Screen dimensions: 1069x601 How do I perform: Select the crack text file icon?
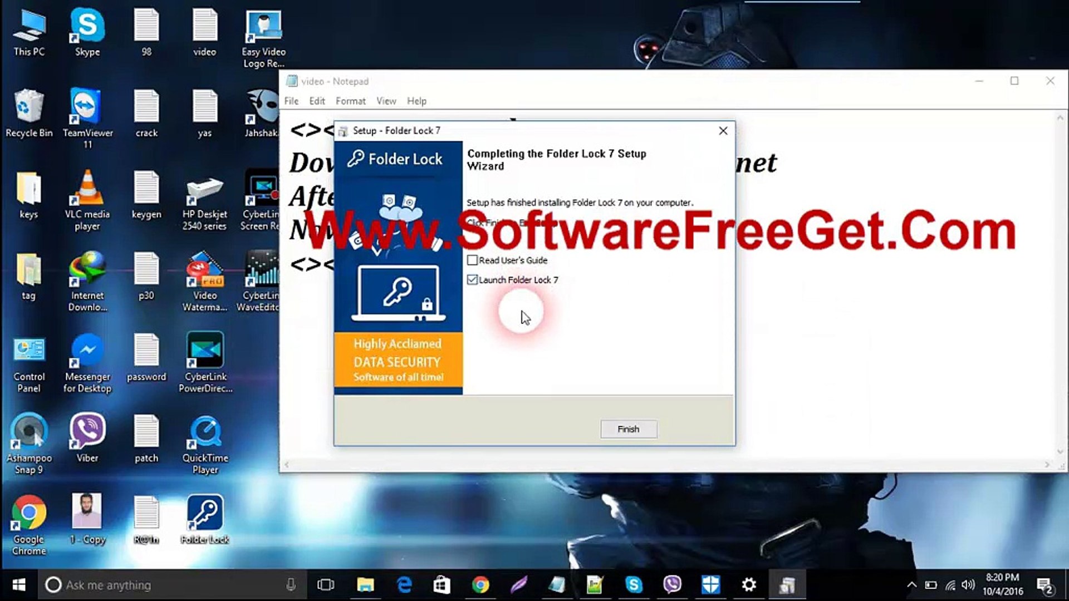coord(146,114)
